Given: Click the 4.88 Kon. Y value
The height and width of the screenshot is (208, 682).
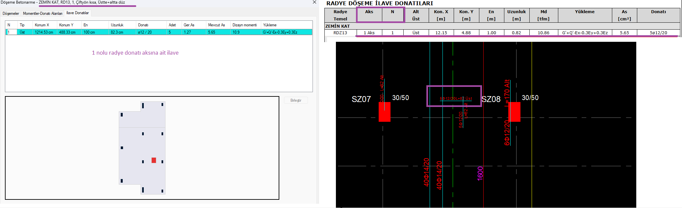Looking at the screenshot, I should pyautogui.click(x=466, y=33).
